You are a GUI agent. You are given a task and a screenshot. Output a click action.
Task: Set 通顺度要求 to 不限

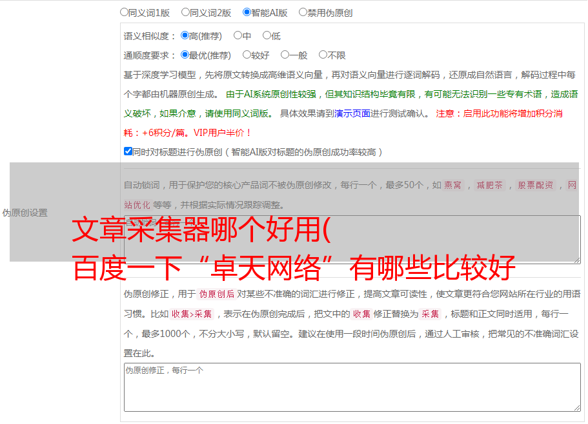click(323, 55)
